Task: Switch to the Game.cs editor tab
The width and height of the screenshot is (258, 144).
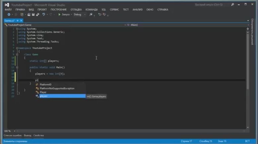Action: 10,21
